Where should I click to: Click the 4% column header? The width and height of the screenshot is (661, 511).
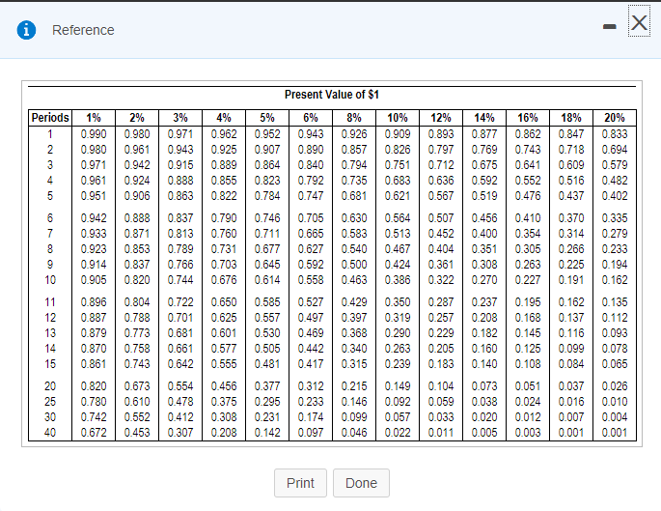coord(224,117)
